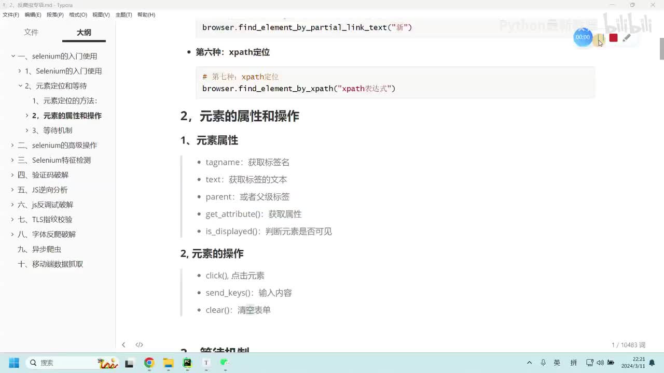The height and width of the screenshot is (373, 664).
Task: Toggle the sidebar with the back arrow icon
Action: click(x=123, y=345)
